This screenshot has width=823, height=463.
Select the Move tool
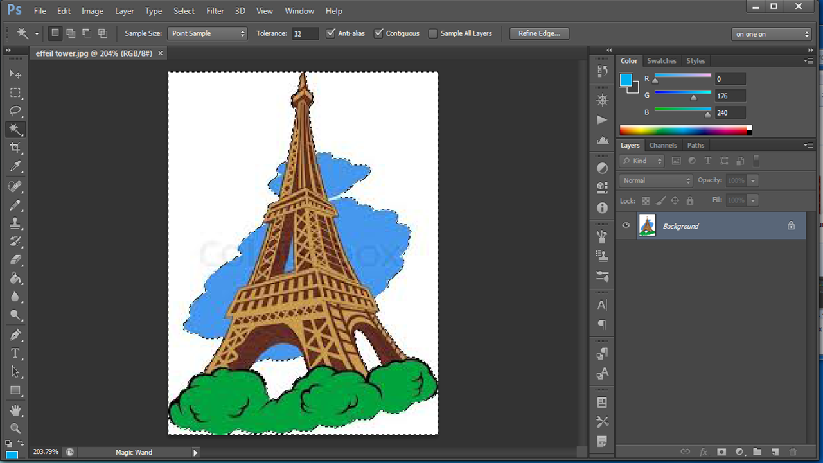click(x=15, y=74)
